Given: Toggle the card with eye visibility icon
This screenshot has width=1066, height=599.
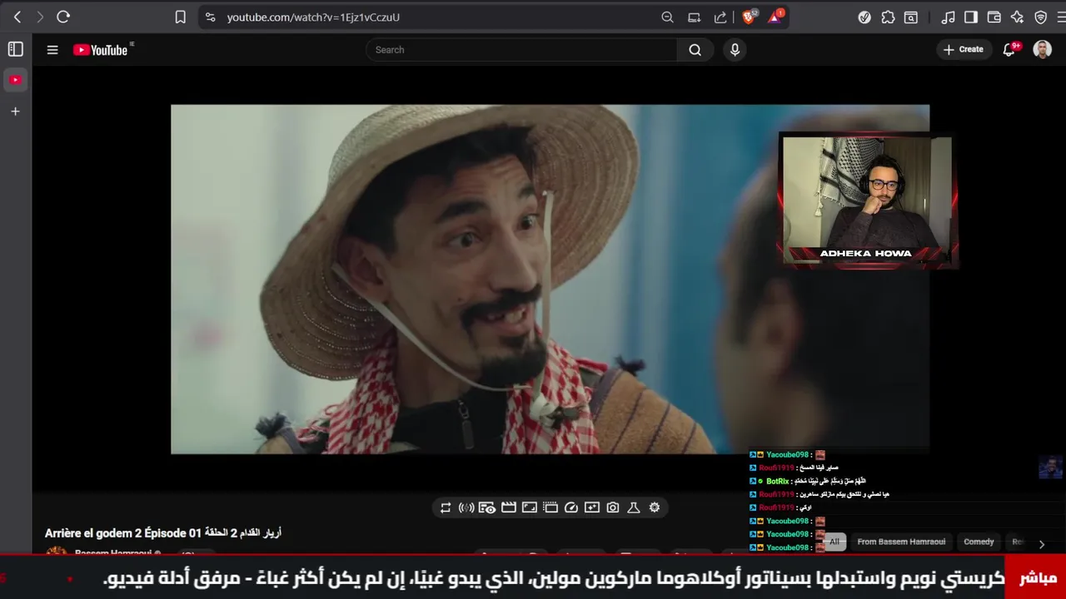Looking at the screenshot, I should (x=487, y=507).
